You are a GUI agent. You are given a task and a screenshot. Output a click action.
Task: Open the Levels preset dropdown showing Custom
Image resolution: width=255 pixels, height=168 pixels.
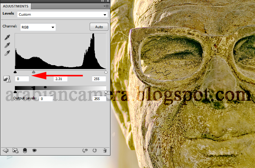[62, 15]
